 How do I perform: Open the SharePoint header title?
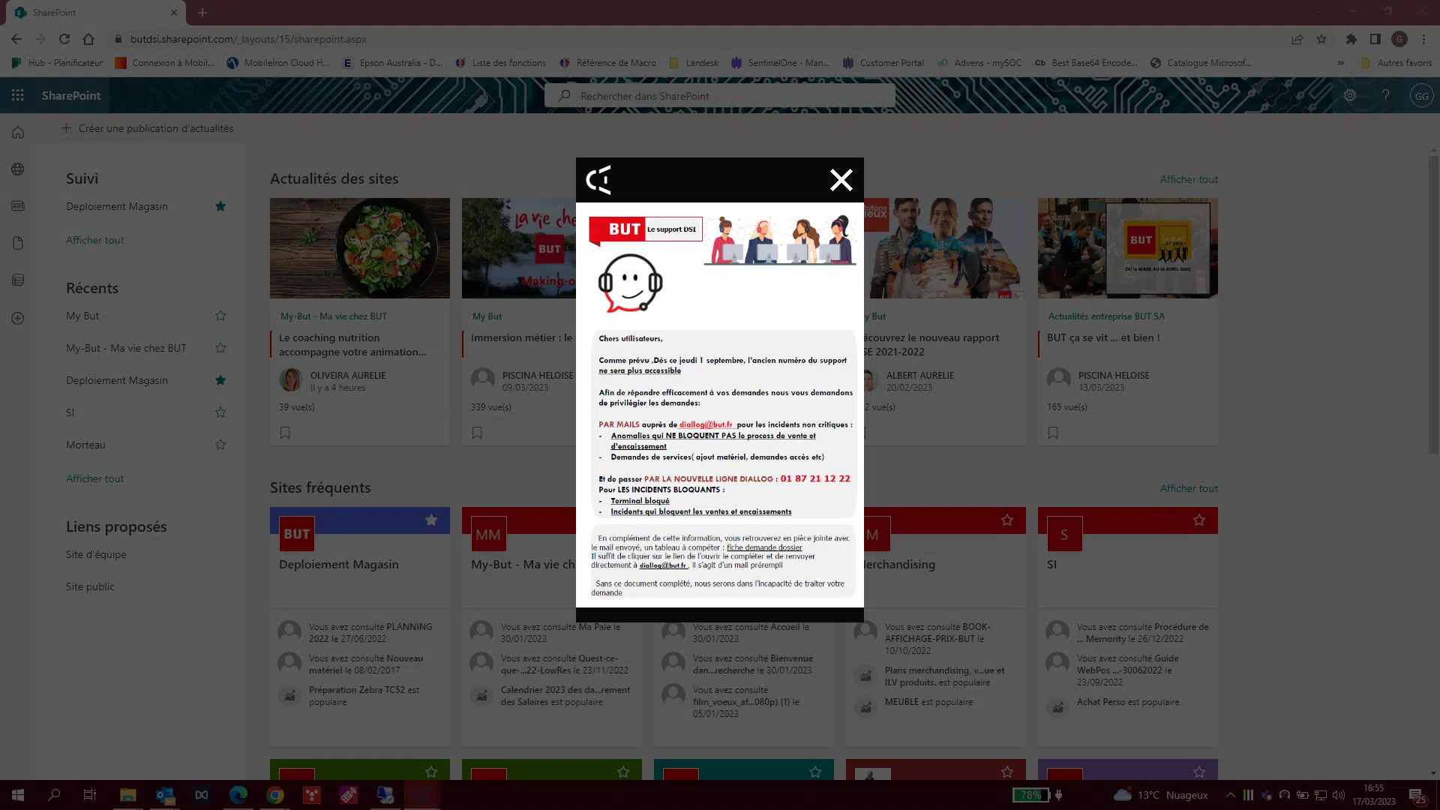[x=71, y=95]
